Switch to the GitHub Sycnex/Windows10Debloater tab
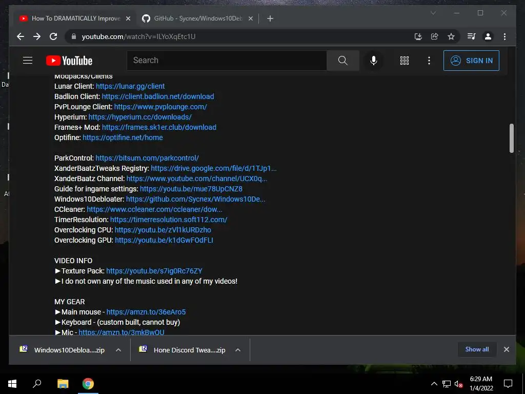525x394 pixels. [x=197, y=18]
